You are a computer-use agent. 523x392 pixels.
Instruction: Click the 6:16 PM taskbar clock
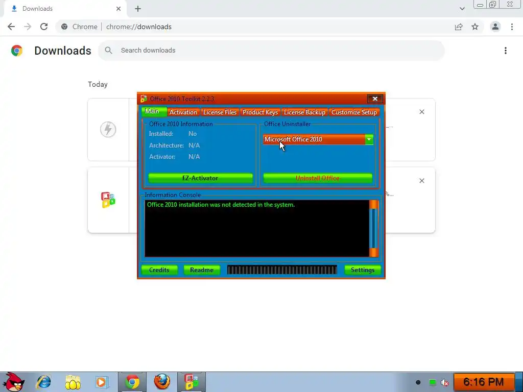[483, 382]
